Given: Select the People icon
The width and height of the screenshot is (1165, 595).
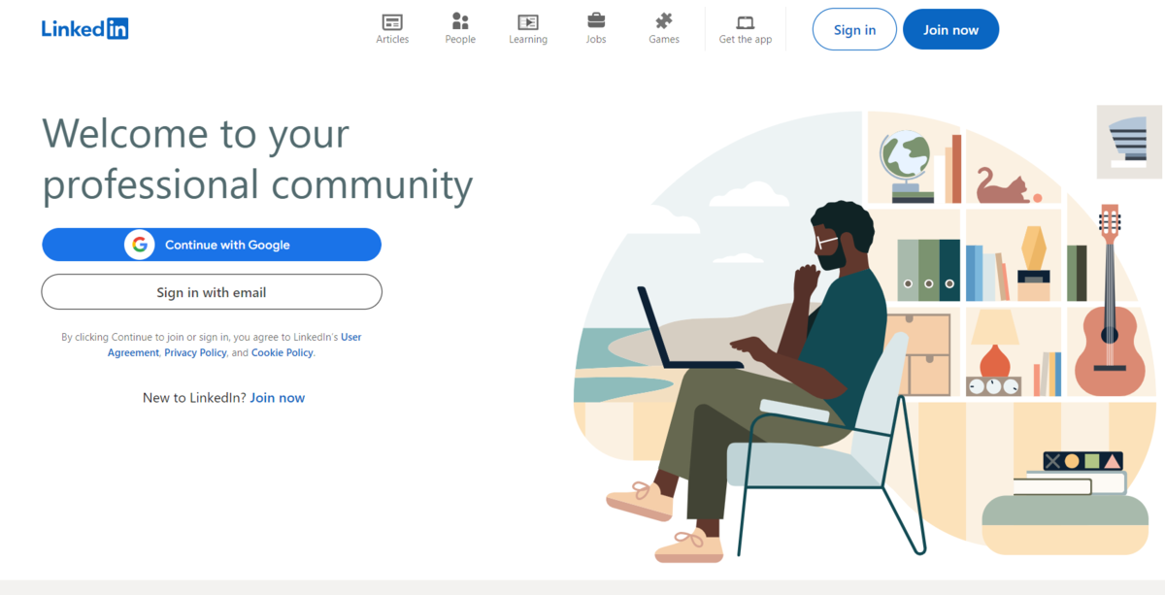Looking at the screenshot, I should tap(460, 21).
